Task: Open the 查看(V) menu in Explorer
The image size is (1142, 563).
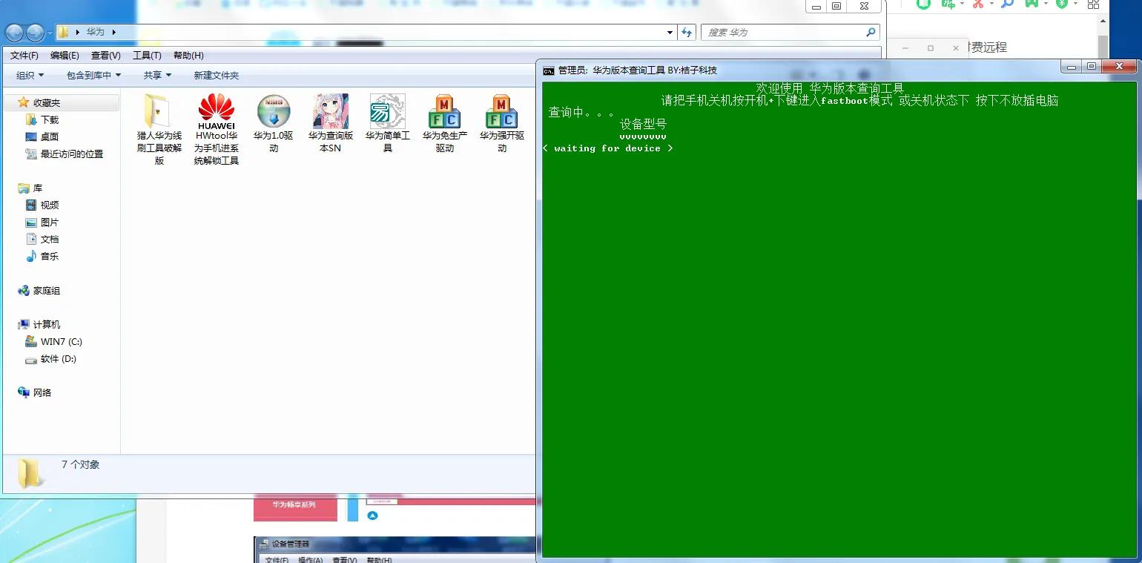Action: [105, 56]
